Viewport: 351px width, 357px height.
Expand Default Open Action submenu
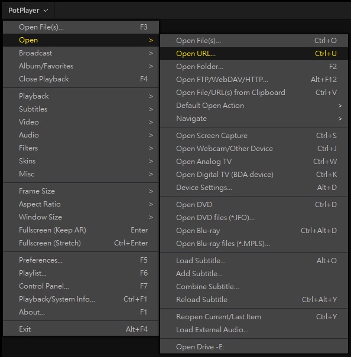(x=254, y=106)
